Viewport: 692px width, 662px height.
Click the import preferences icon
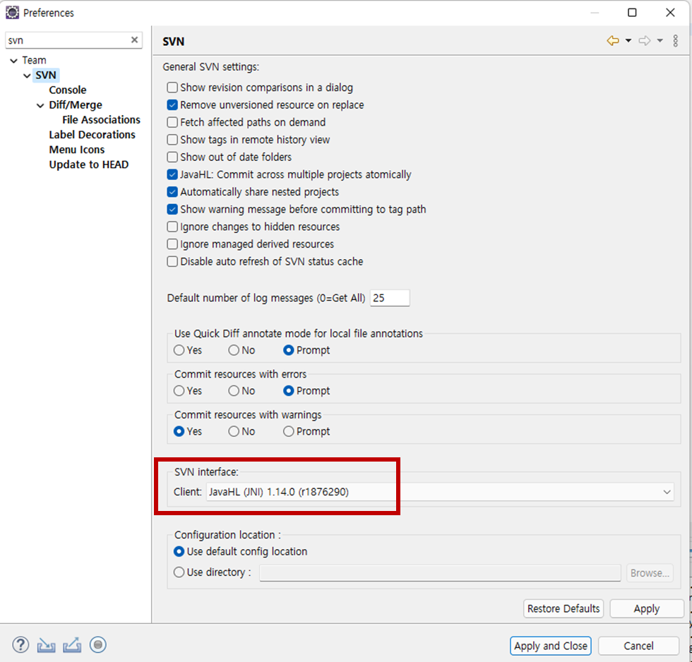46,645
